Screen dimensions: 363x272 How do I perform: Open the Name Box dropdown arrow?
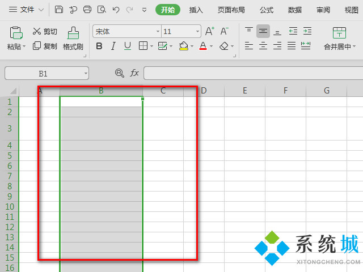tap(85, 73)
